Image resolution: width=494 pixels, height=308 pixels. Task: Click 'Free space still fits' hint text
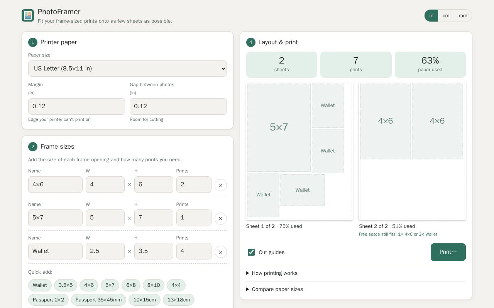click(x=398, y=234)
